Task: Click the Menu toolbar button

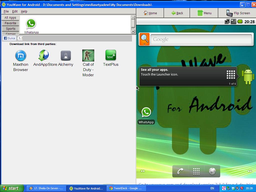Action: [x=204, y=13]
